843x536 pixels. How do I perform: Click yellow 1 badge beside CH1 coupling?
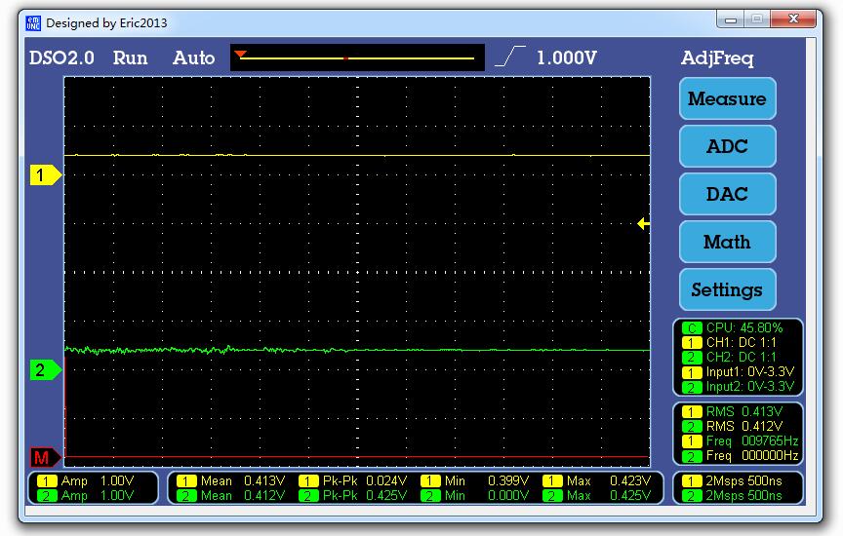692,342
